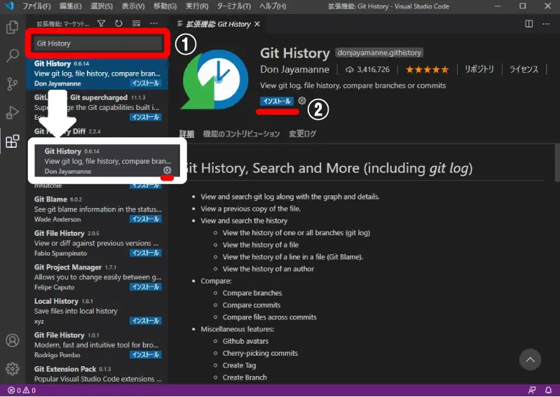The height and width of the screenshot is (397, 560).
Task: Install the Local History extension
Action: click(x=145, y=321)
